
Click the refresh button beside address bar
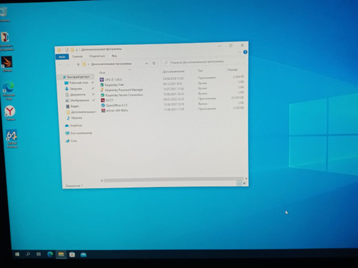tap(154, 63)
